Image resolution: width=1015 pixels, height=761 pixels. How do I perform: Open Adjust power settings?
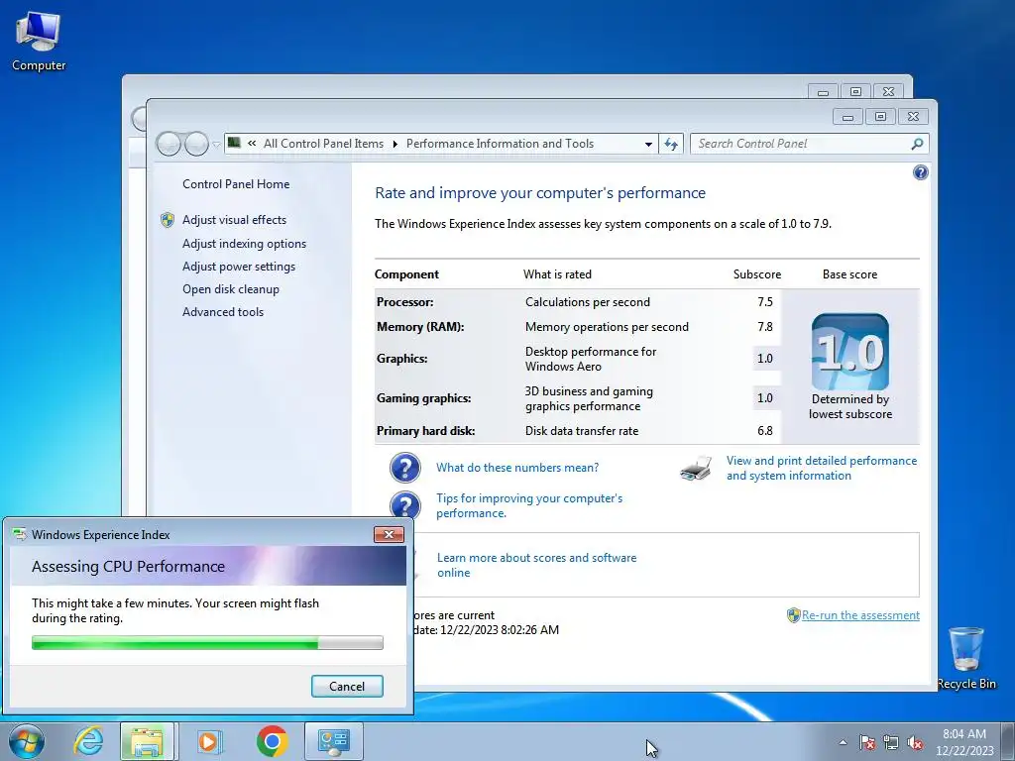click(238, 267)
